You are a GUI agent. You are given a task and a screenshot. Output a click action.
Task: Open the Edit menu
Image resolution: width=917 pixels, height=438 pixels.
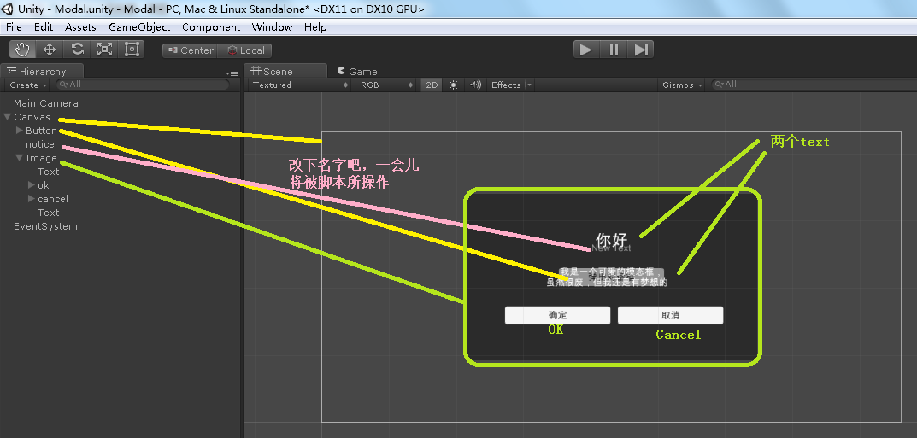click(x=44, y=26)
